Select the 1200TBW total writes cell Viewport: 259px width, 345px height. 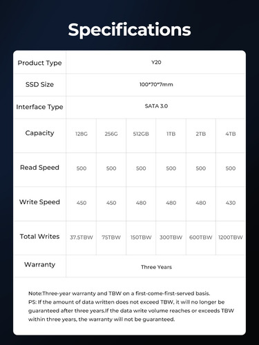pyautogui.click(x=231, y=237)
